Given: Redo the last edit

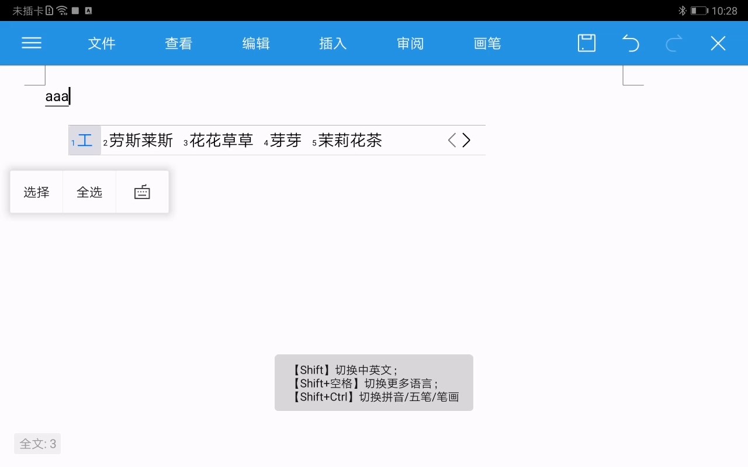Looking at the screenshot, I should tap(674, 43).
